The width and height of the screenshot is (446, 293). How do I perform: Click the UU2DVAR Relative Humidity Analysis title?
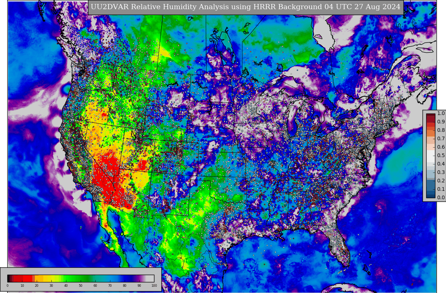pyautogui.click(x=246, y=7)
